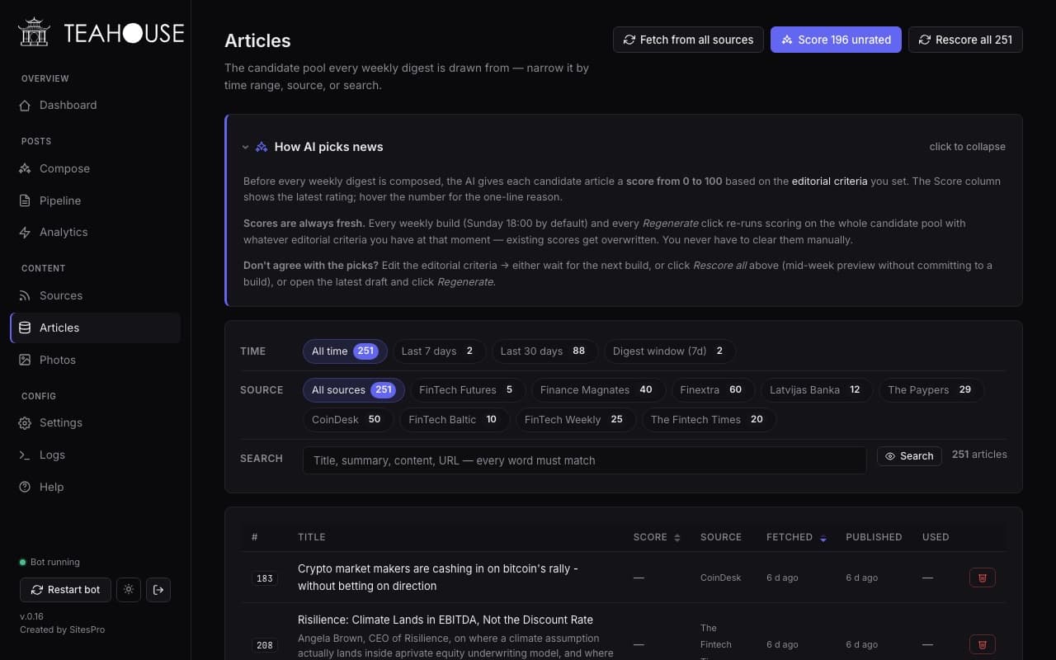1056x660 pixels.
Task: Click the Restart bot button
Action: tap(65, 590)
